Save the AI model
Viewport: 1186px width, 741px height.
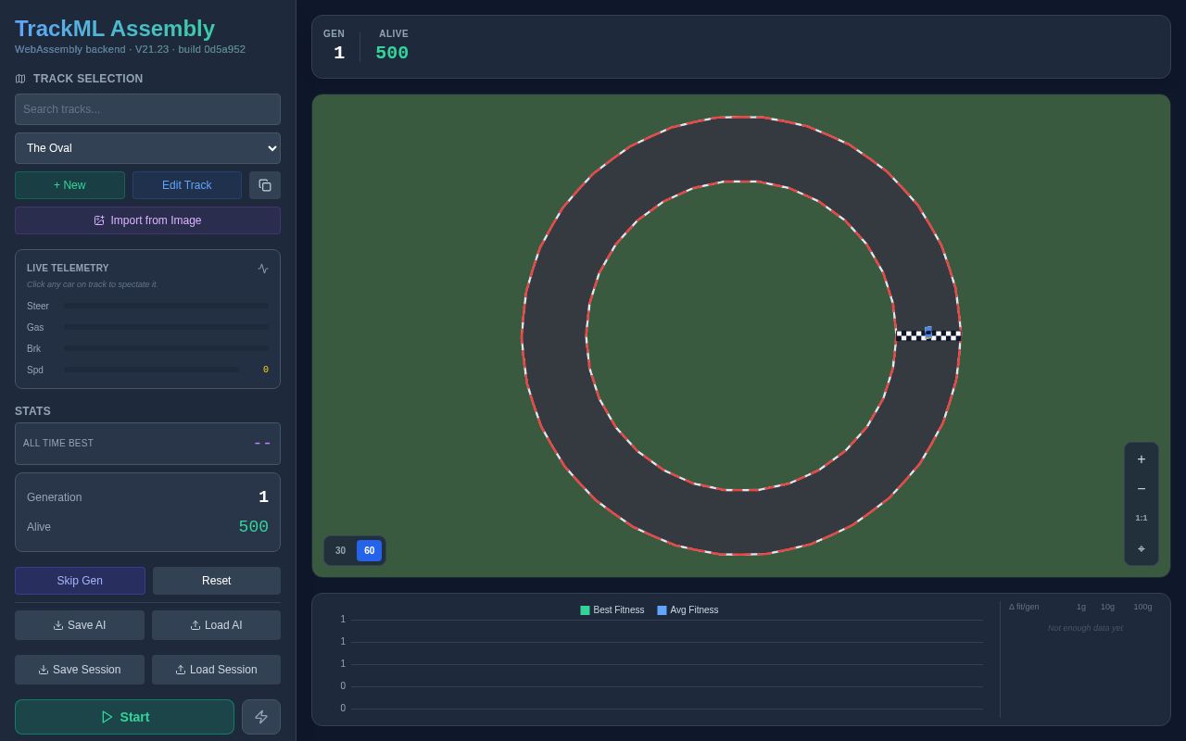coord(80,625)
